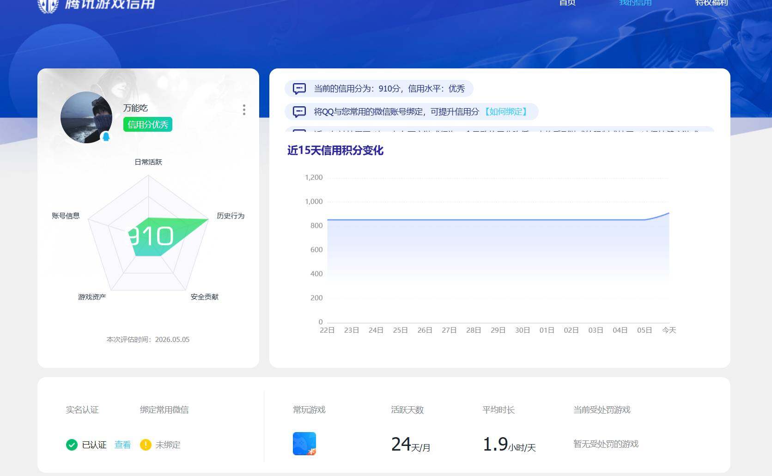This screenshot has width=772, height=476.
Task: Click the 05日 label on the chart axis
Action: [644, 330]
